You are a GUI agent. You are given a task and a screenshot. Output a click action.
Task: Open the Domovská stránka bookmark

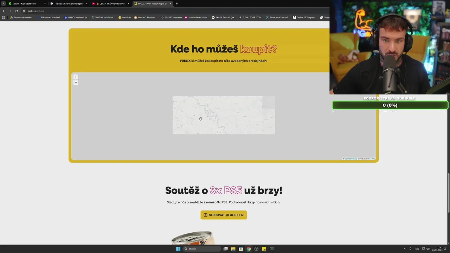(x=22, y=17)
